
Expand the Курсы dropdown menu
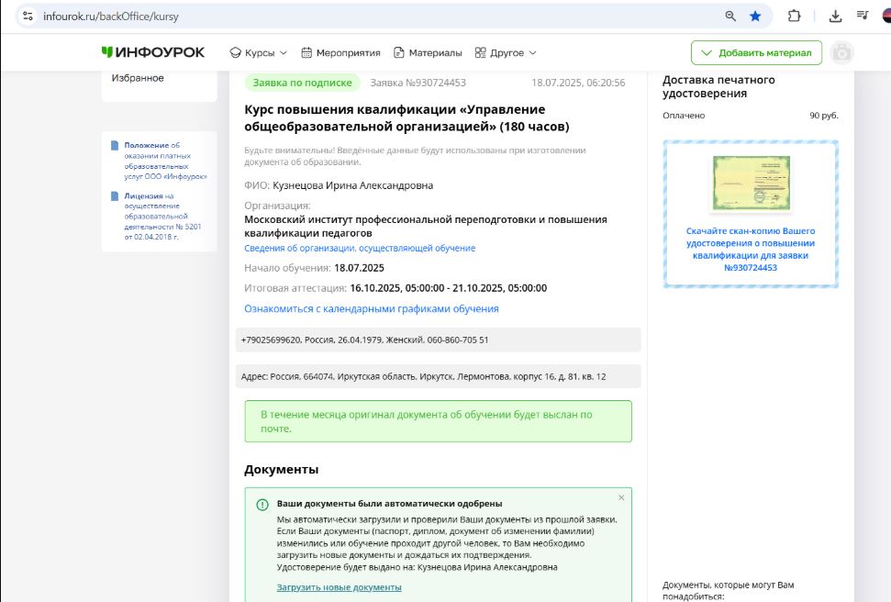click(258, 52)
